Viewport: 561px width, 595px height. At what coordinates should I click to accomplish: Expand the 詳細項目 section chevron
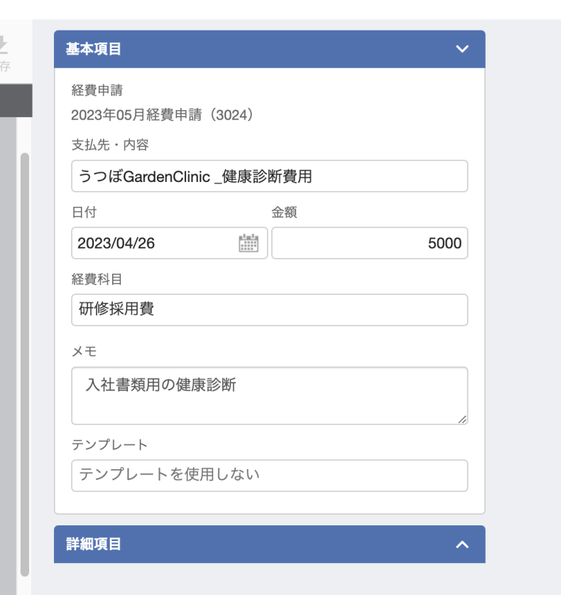(462, 544)
